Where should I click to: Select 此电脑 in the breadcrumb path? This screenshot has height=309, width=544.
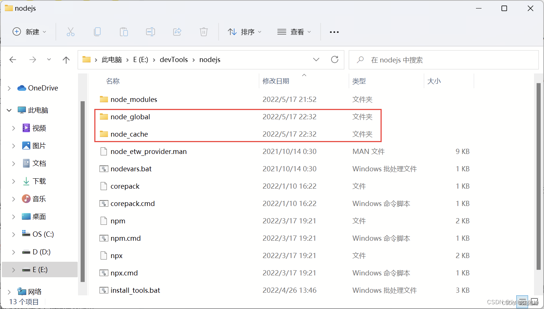pos(112,59)
